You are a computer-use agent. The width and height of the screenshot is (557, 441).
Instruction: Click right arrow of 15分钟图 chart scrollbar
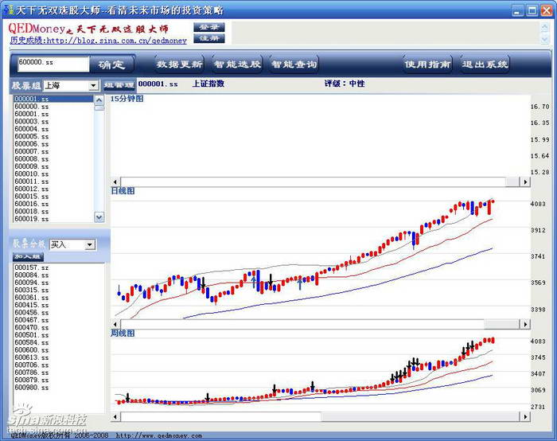tap(525, 182)
